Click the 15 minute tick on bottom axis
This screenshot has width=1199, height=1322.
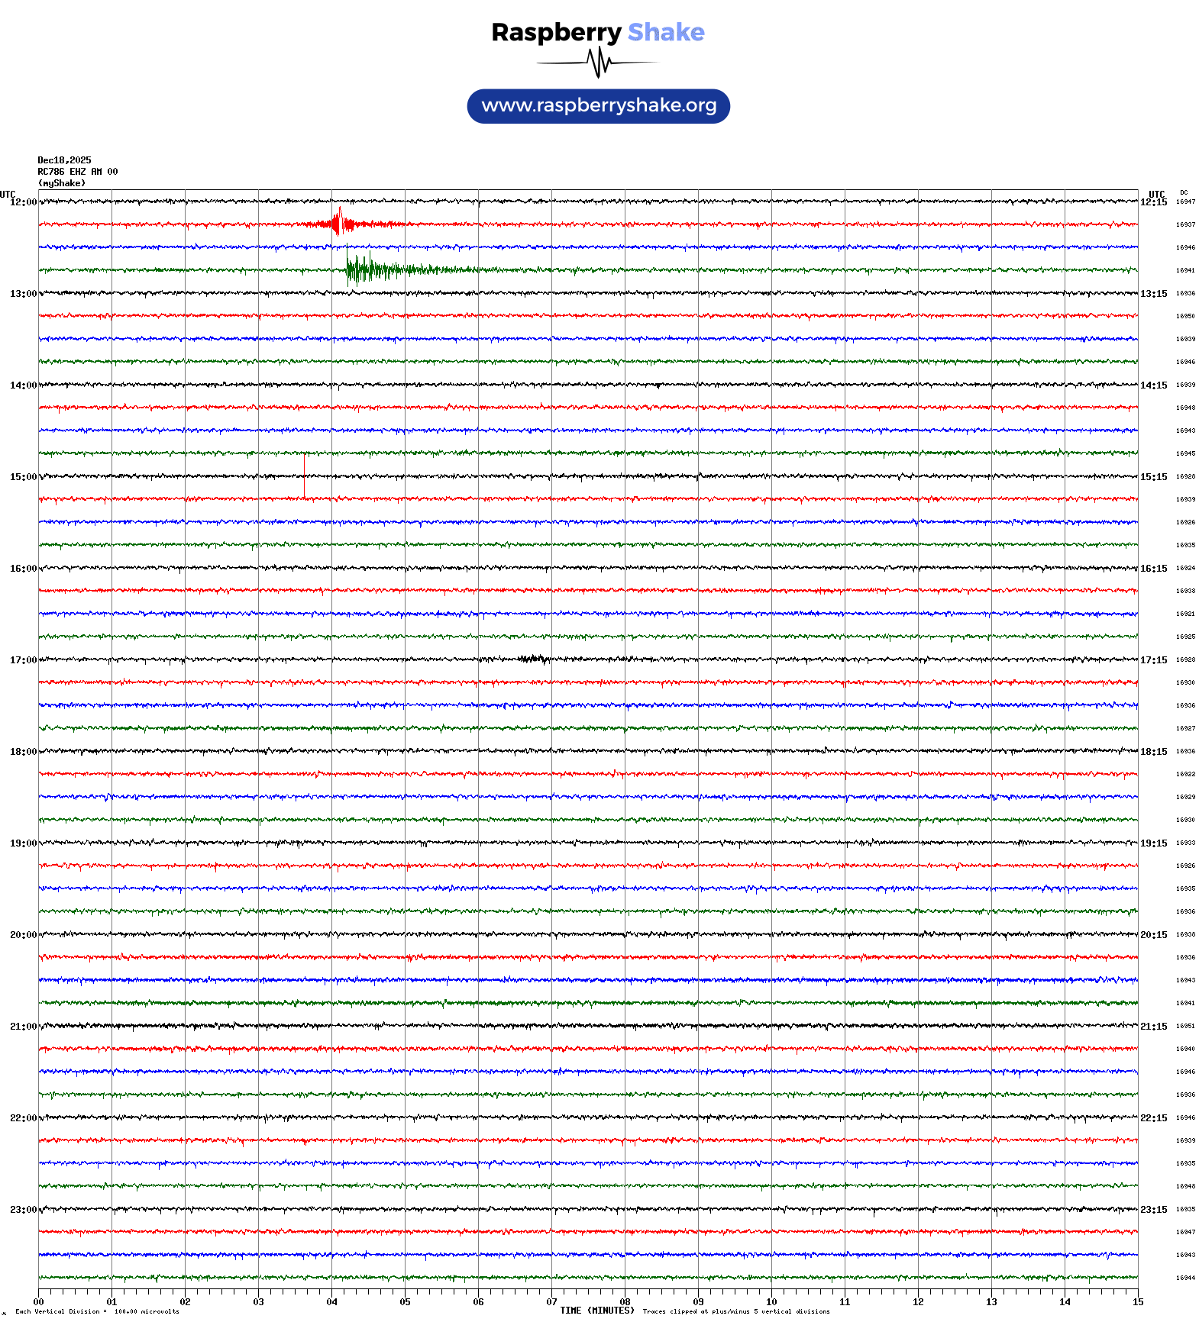pyautogui.click(x=1137, y=1302)
